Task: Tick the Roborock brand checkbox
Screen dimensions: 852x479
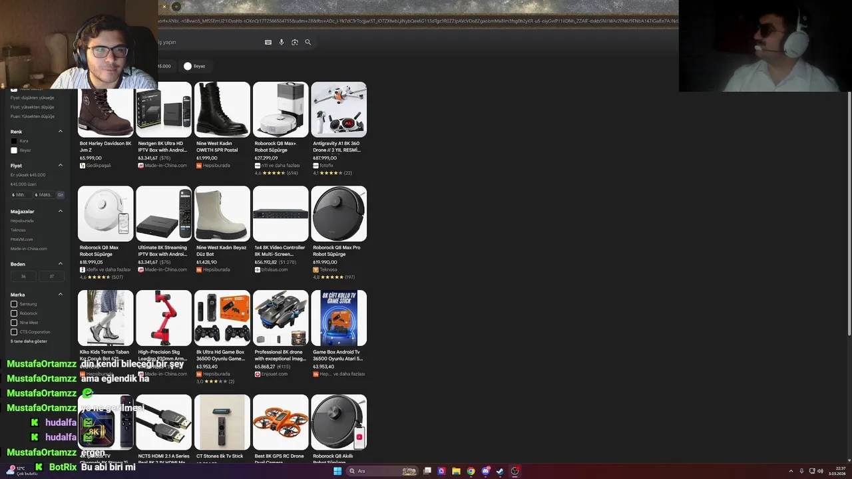Action: (x=14, y=313)
